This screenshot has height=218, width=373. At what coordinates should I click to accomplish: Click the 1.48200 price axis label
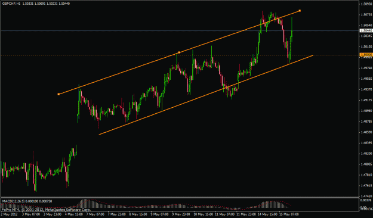[x=366, y=154]
